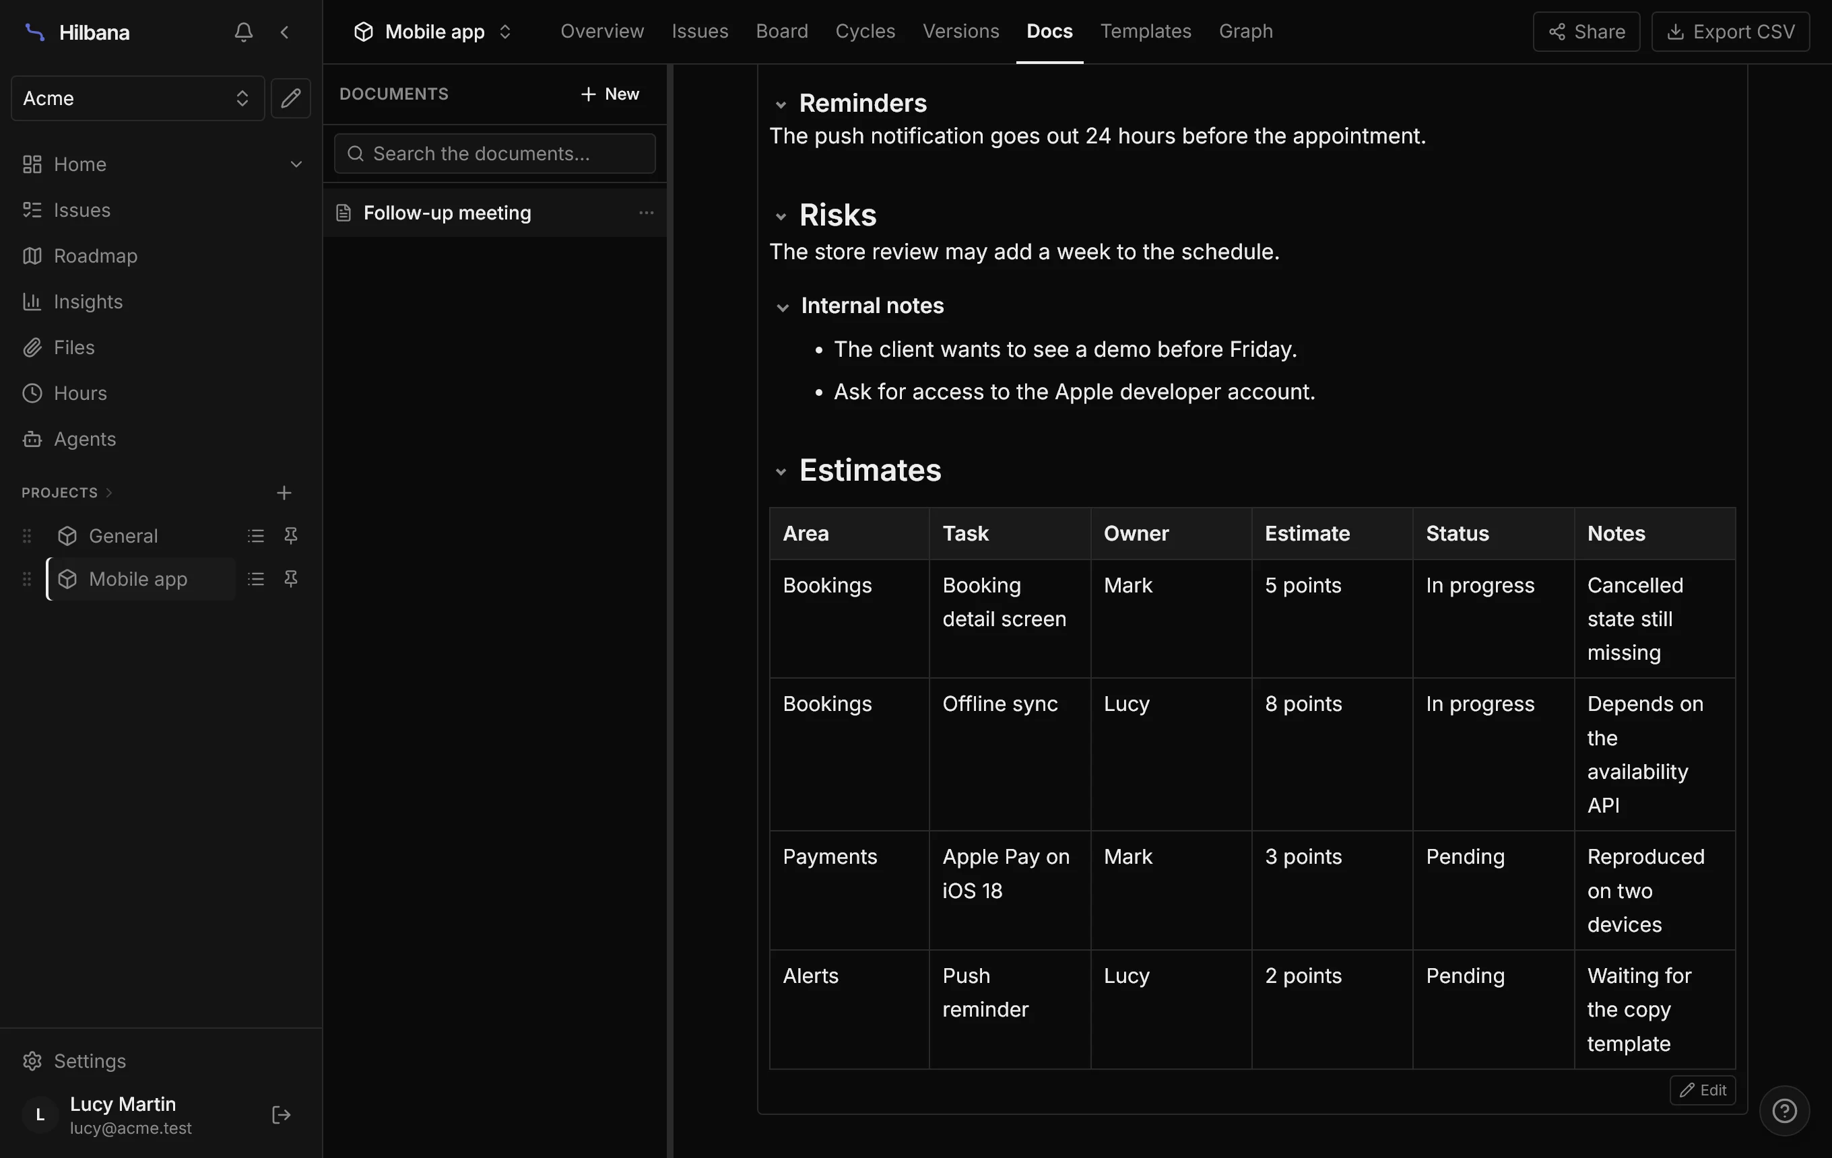This screenshot has height=1158, width=1832.
Task: Open the Hilbana logo home
Action: 76,33
